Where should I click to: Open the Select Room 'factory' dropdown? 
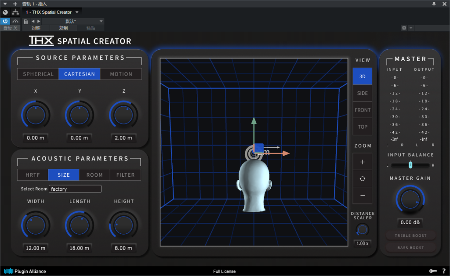pos(75,189)
